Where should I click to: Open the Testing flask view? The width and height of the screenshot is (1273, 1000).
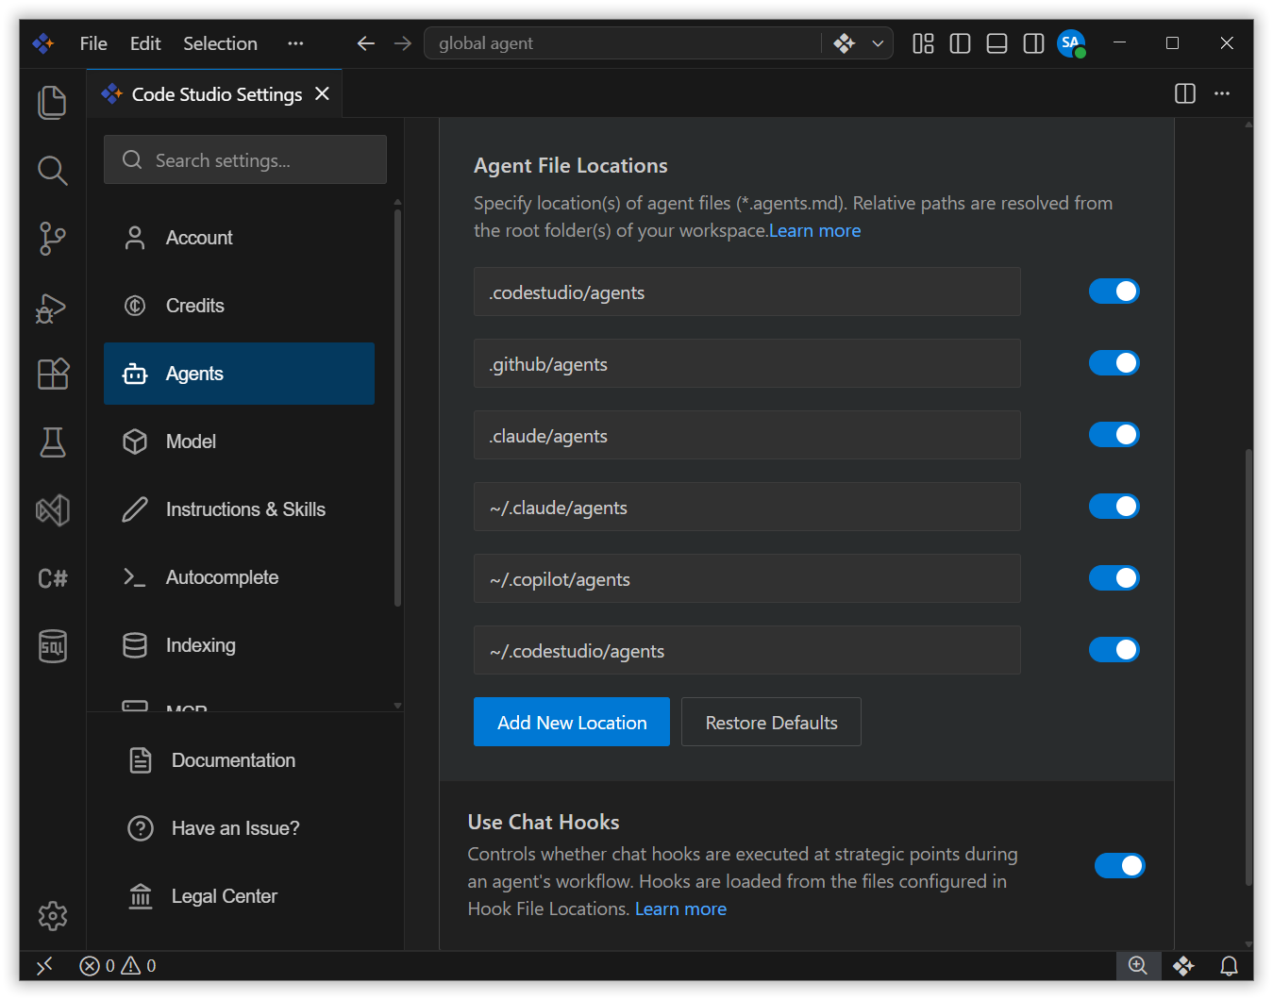(52, 442)
